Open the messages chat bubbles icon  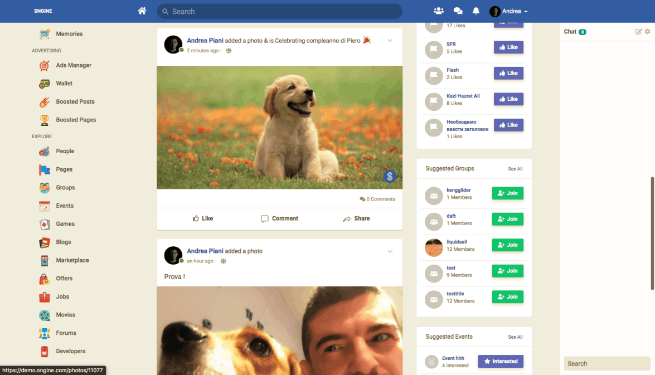458,11
